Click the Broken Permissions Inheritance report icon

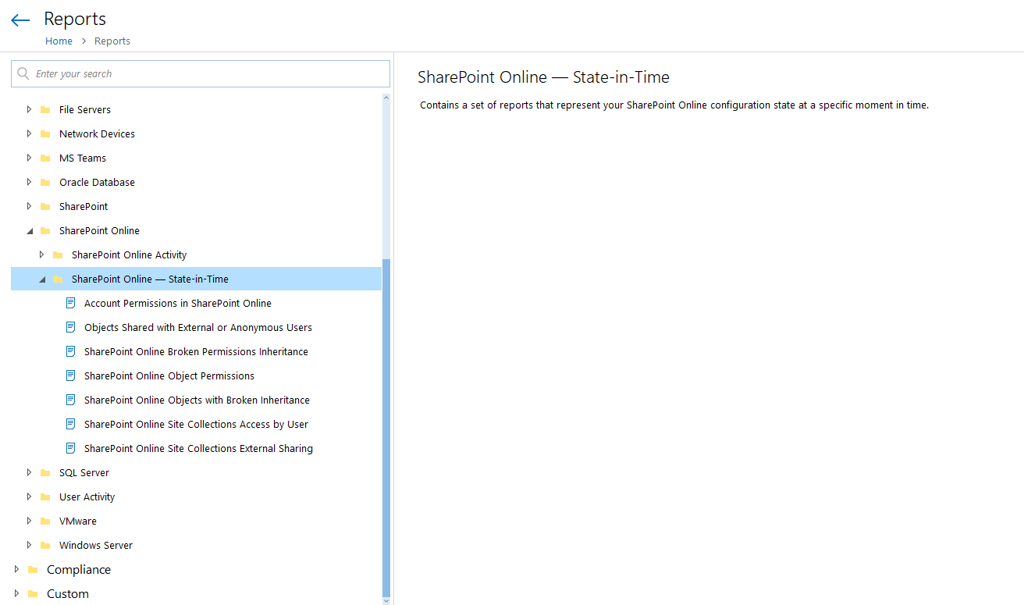[70, 351]
